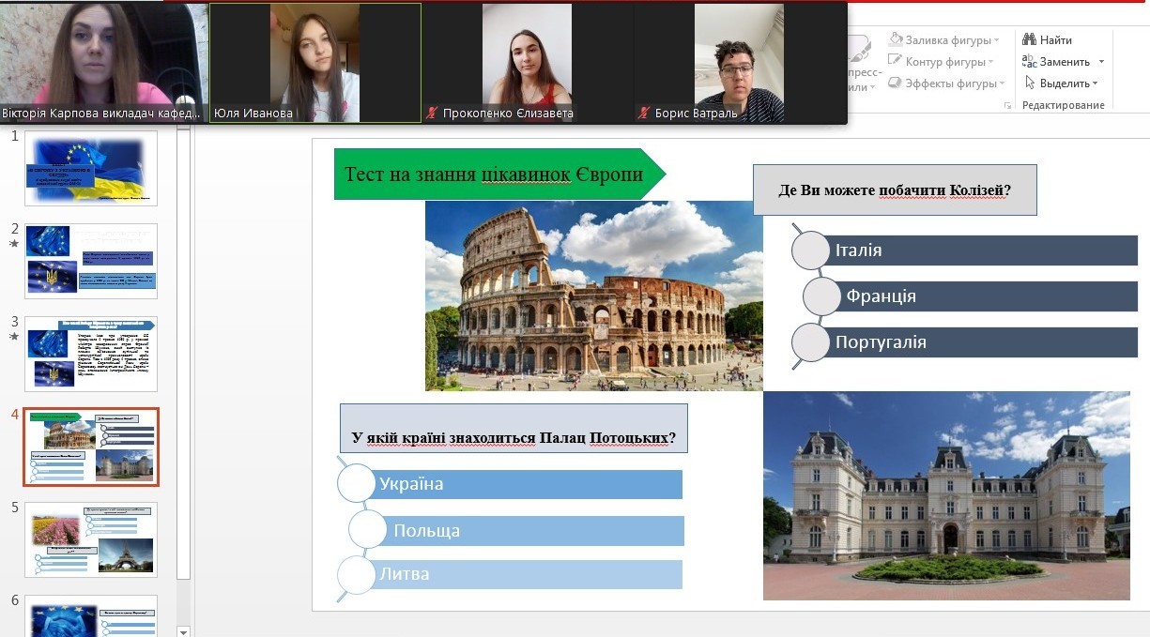
Task: Click the Україна answer bar
Action: pos(528,484)
